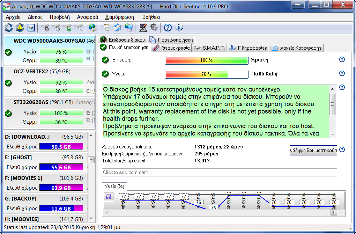Click the green check icon of WDC disk
The width and height of the screenshot is (356, 234).
coord(8,52)
